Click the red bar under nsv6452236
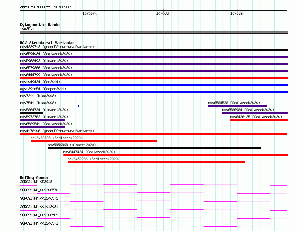This screenshot has width=297, height=231. point(157,162)
